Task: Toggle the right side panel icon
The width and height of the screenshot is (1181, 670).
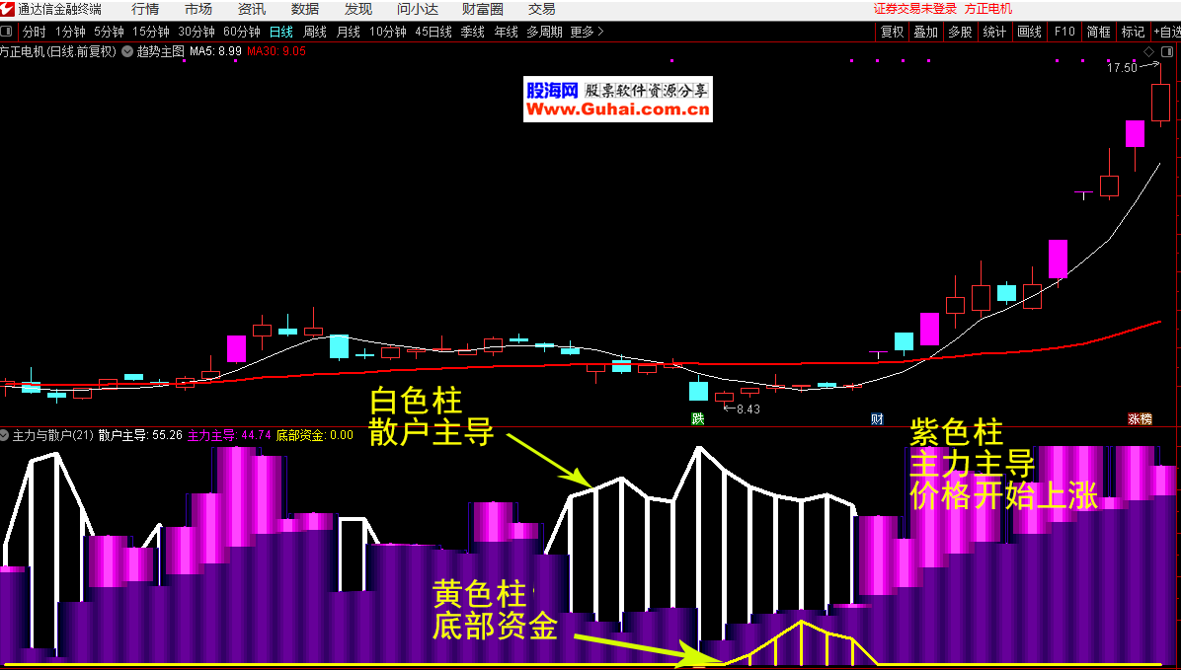Action: (x=1167, y=51)
